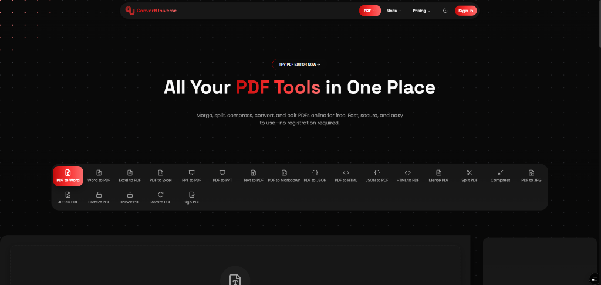Expand the PDF dropdown in navbar
This screenshot has height=285, width=601.
tap(370, 11)
